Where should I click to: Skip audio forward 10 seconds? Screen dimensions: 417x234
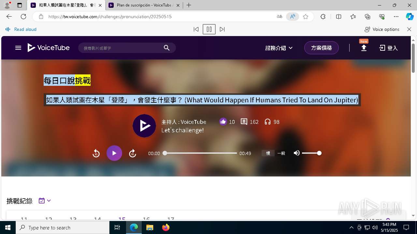point(133,153)
